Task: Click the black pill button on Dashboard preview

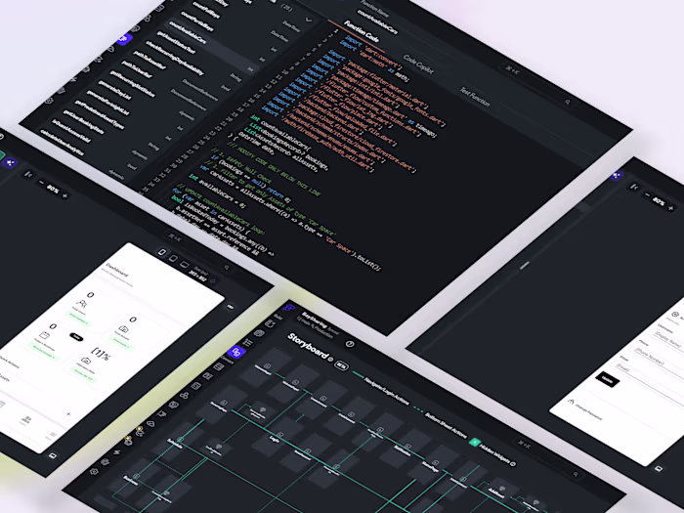Action: 76,337
